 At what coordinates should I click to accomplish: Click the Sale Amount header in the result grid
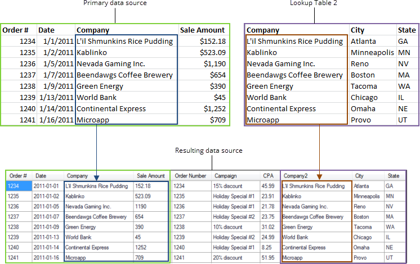(151, 176)
